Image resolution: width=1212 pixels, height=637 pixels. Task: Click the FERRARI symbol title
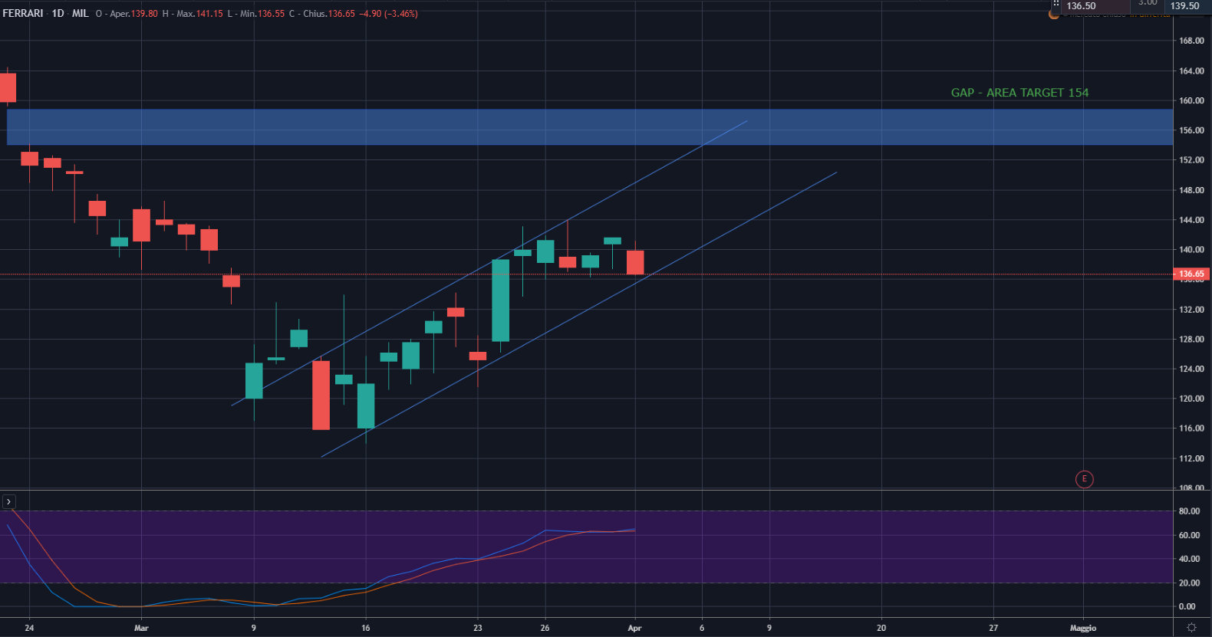[x=23, y=14]
